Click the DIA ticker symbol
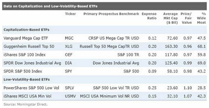This screenshot has height=108, width=209. (68, 63)
